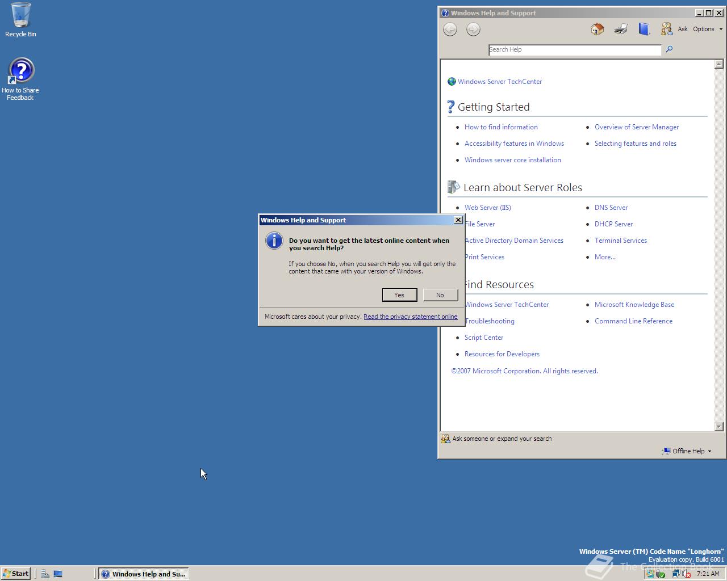Open DNS Server link
The height and width of the screenshot is (581, 727).
[x=611, y=208]
